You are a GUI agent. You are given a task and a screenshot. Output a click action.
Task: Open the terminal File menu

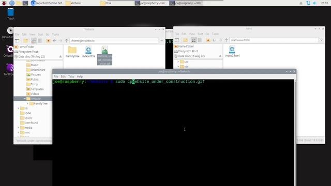click(56, 76)
